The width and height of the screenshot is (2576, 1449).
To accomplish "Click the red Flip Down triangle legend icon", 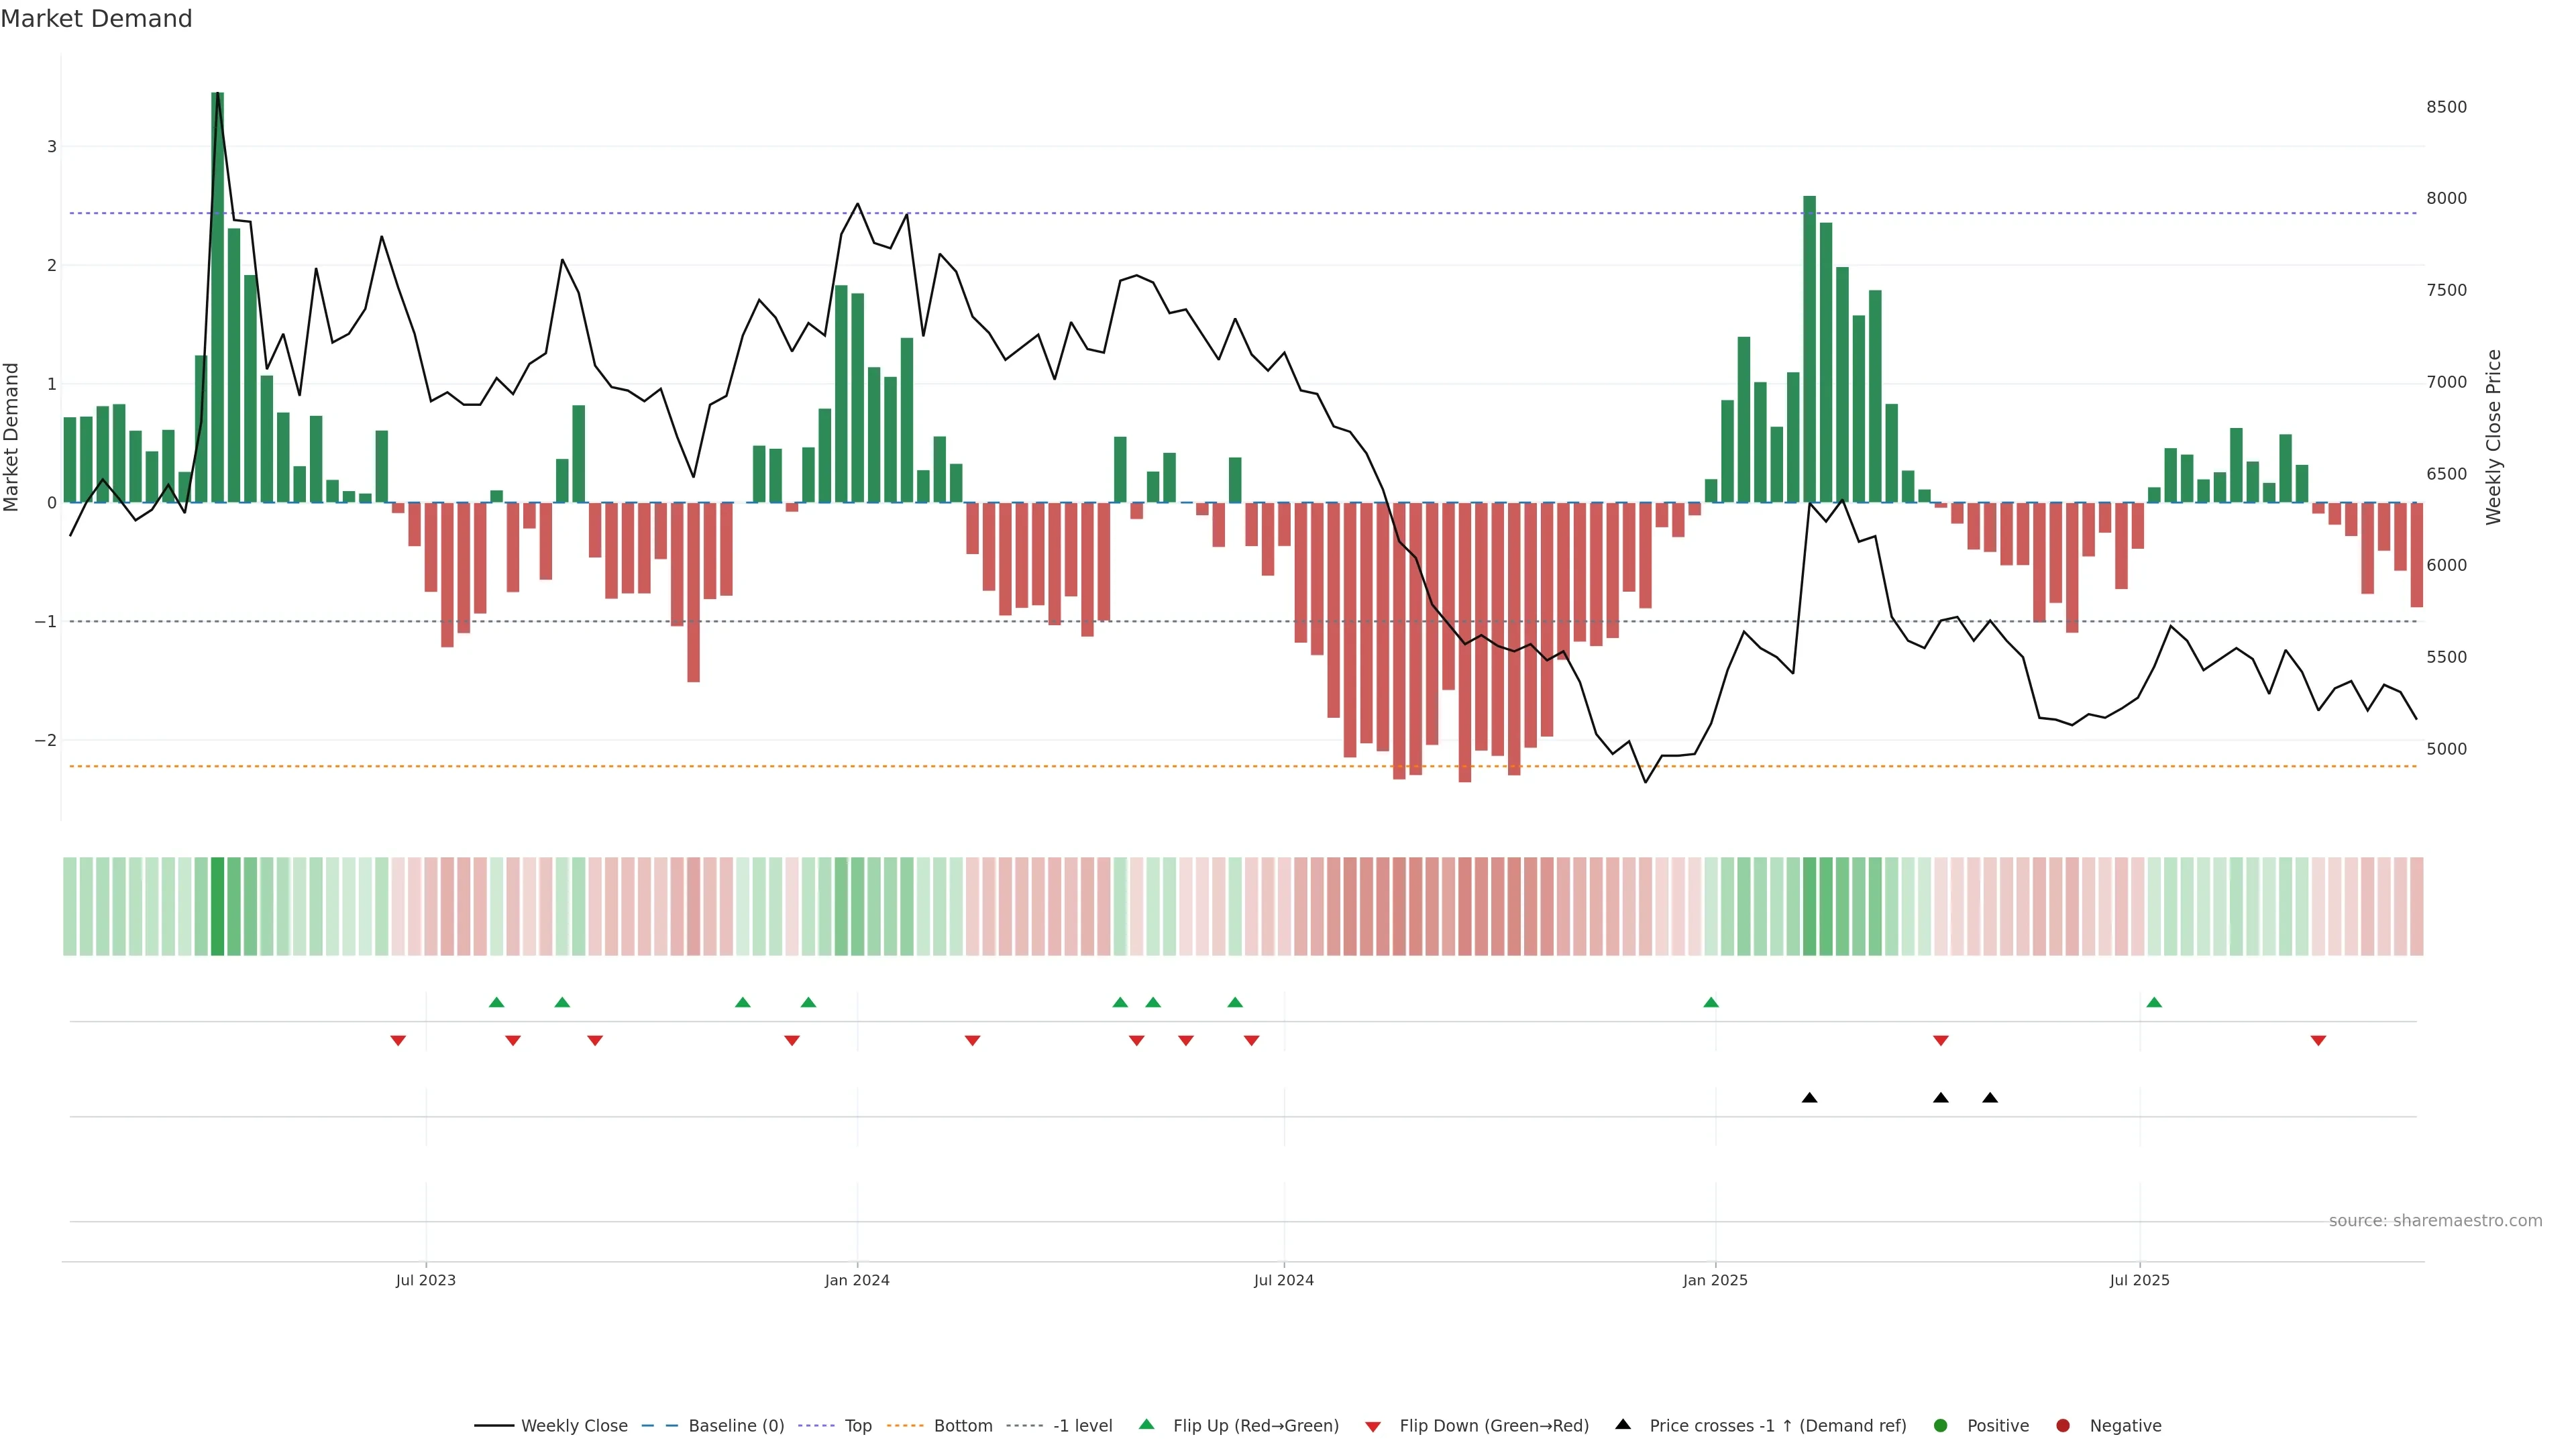I will pyautogui.click(x=1373, y=1427).
